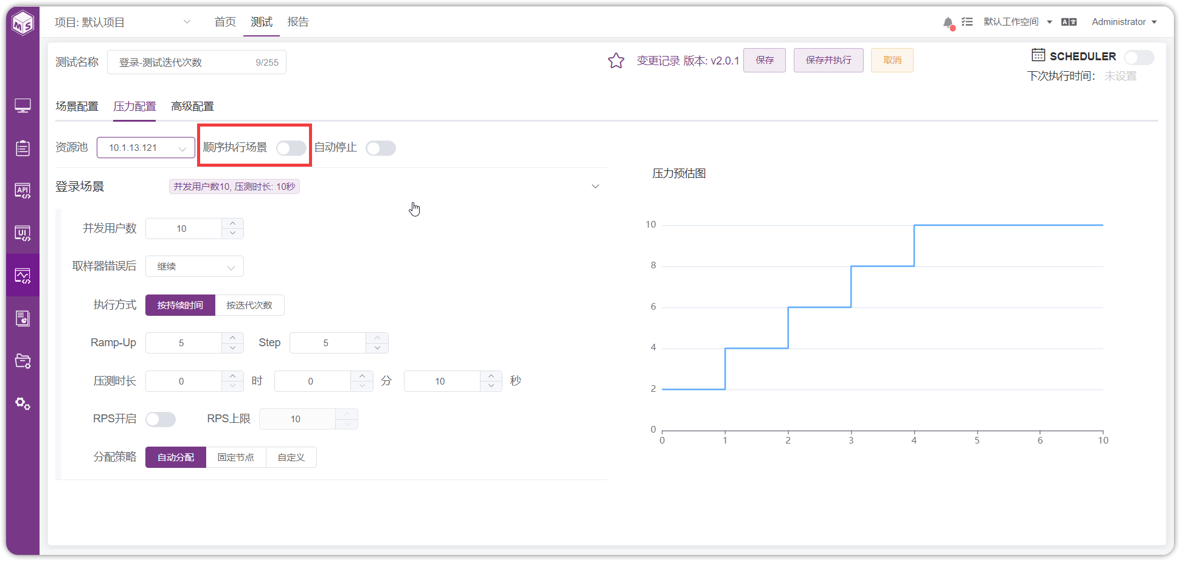Open the task list icon beside bell

tap(967, 22)
